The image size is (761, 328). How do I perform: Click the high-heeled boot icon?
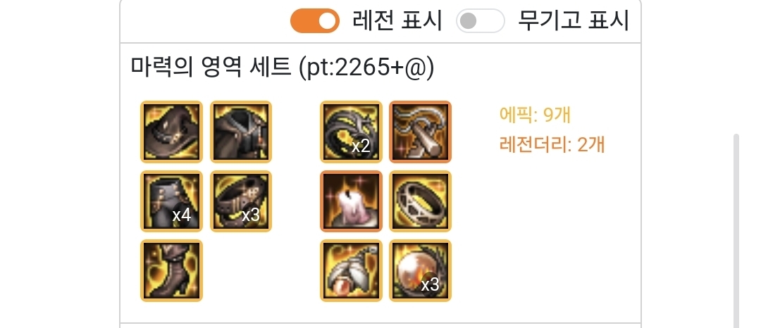pyautogui.click(x=171, y=270)
